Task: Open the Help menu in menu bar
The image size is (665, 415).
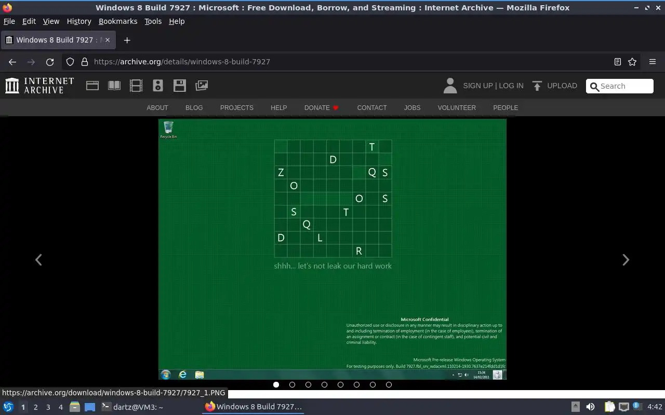Action: pos(177,21)
